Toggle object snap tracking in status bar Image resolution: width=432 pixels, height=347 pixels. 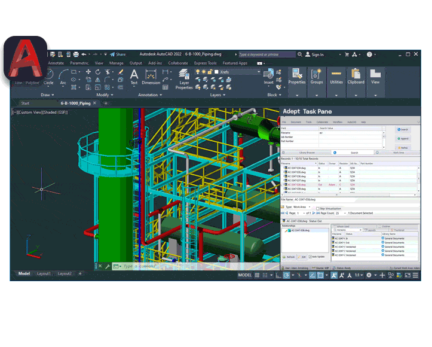(x=312, y=275)
